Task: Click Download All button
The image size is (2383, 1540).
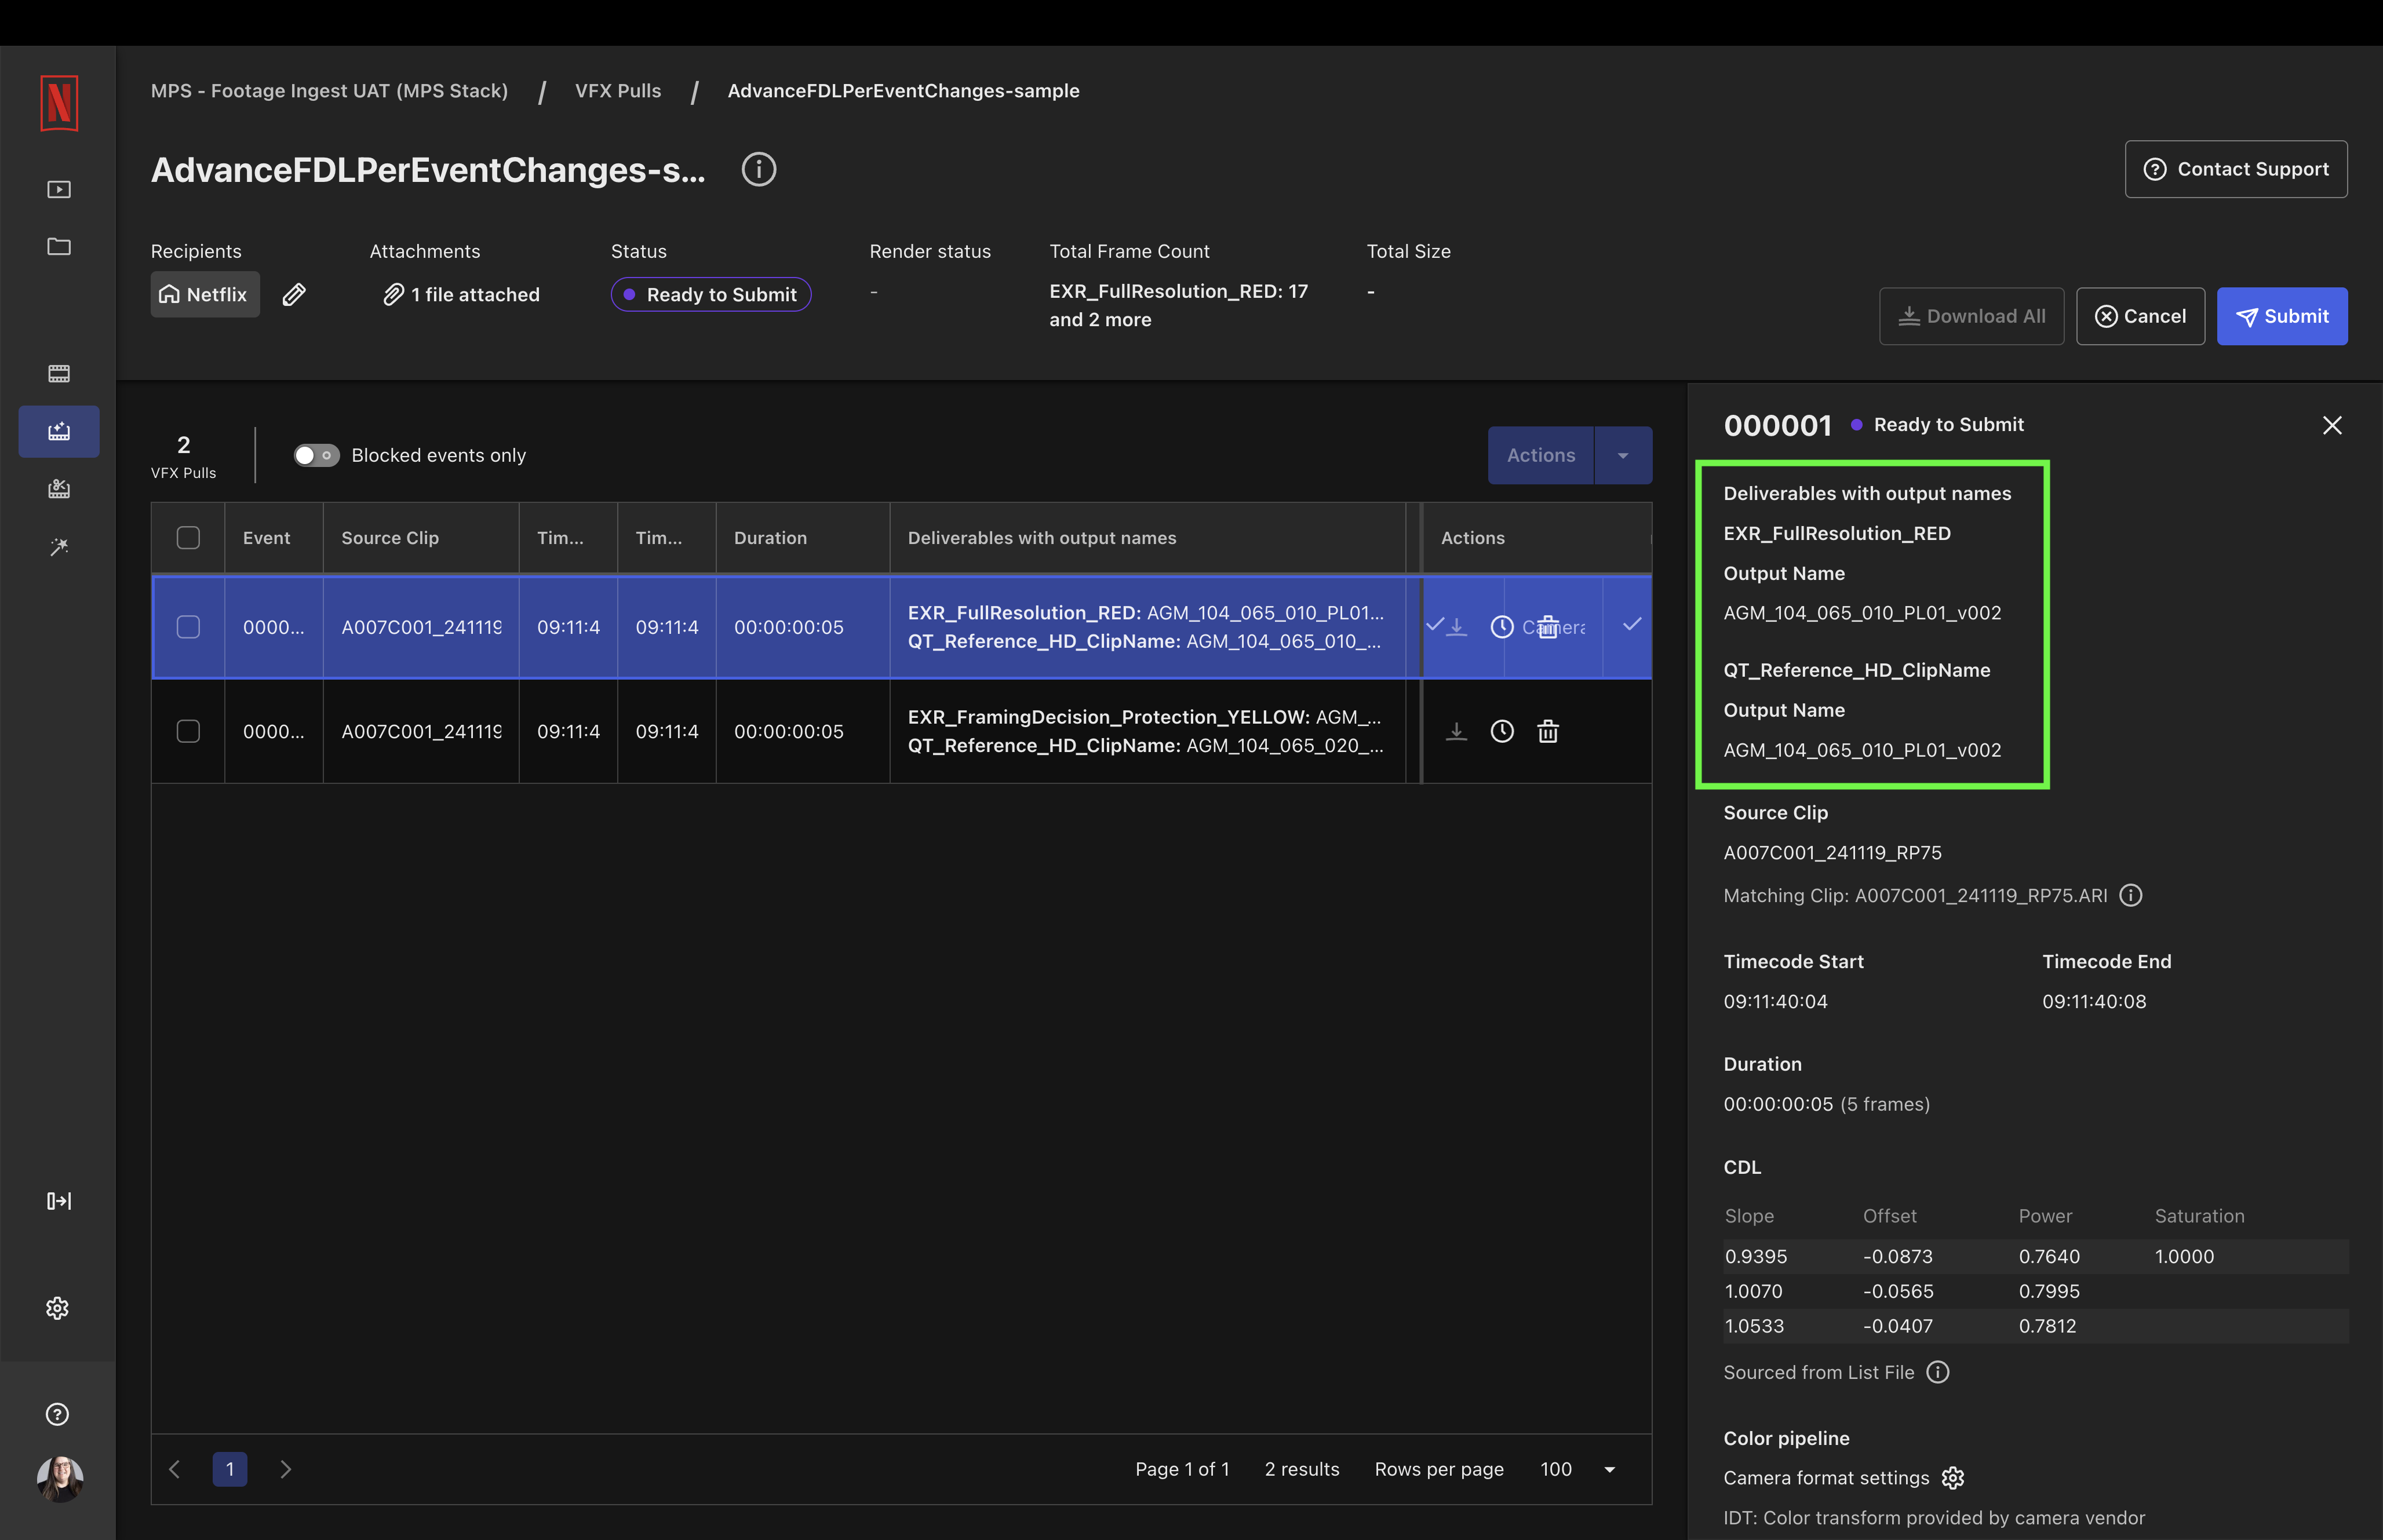Action: pos(1971,316)
